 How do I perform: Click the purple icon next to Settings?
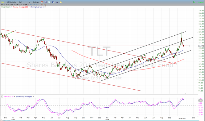click(46, 2)
